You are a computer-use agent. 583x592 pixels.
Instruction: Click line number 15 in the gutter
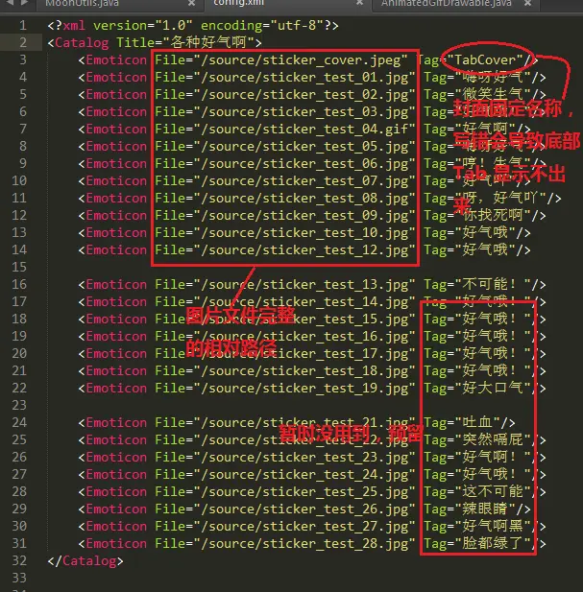(x=19, y=268)
